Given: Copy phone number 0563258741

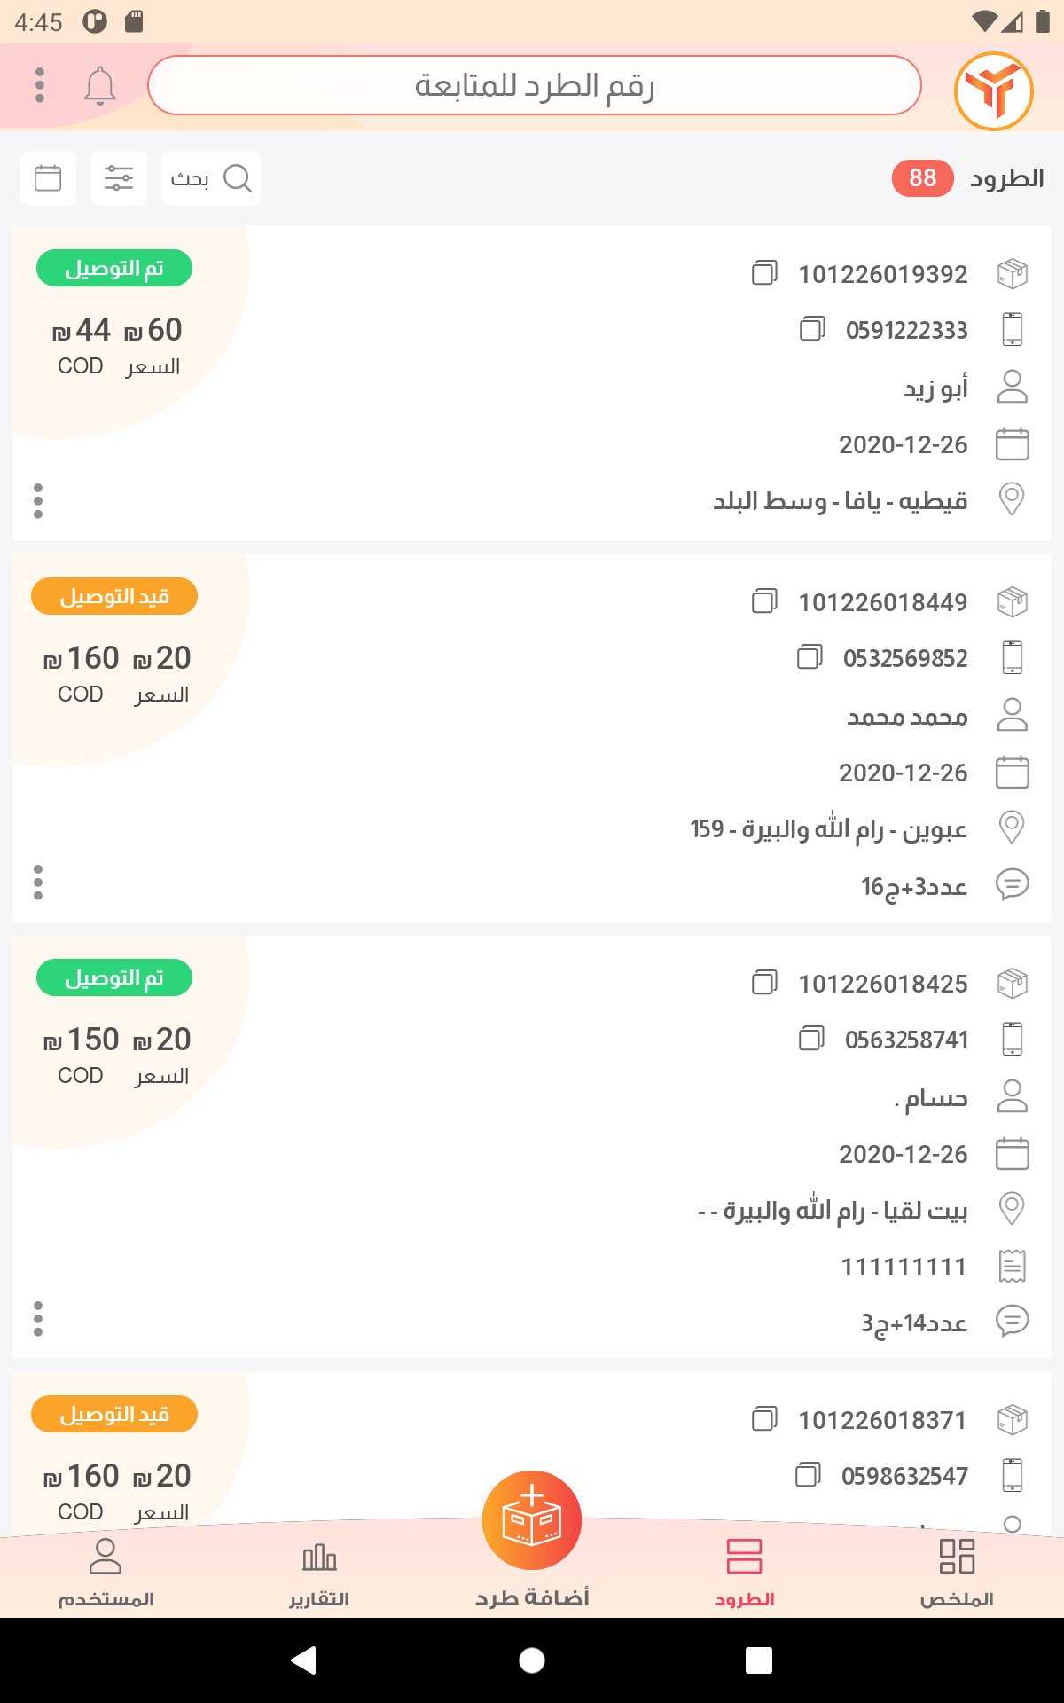Looking at the screenshot, I should point(811,1039).
